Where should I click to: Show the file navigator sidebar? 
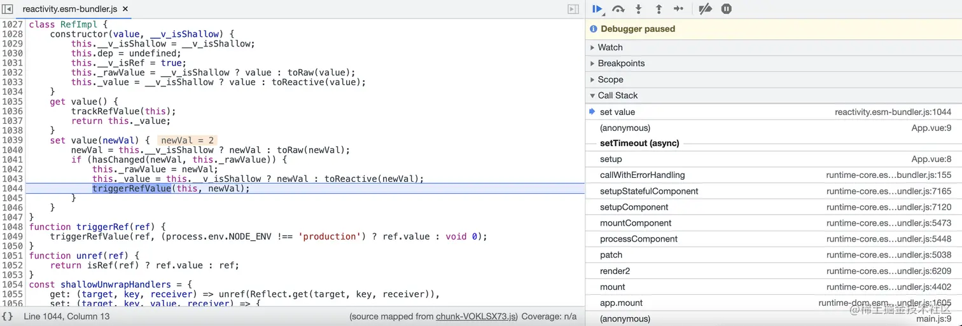8,9
